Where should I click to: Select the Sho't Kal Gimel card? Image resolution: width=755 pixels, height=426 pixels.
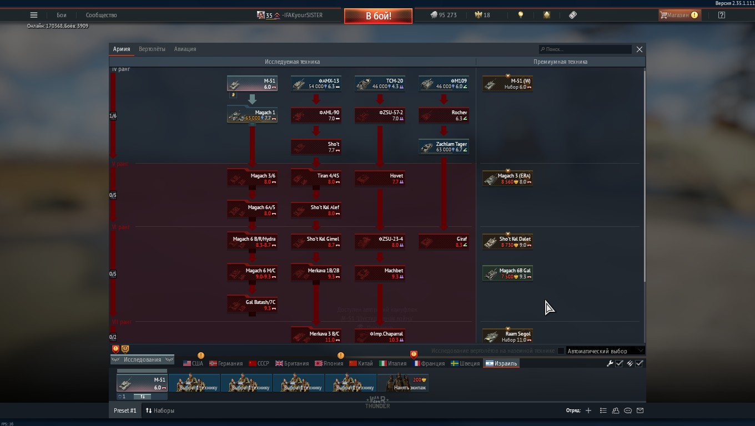pyautogui.click(x=316, y=242)
